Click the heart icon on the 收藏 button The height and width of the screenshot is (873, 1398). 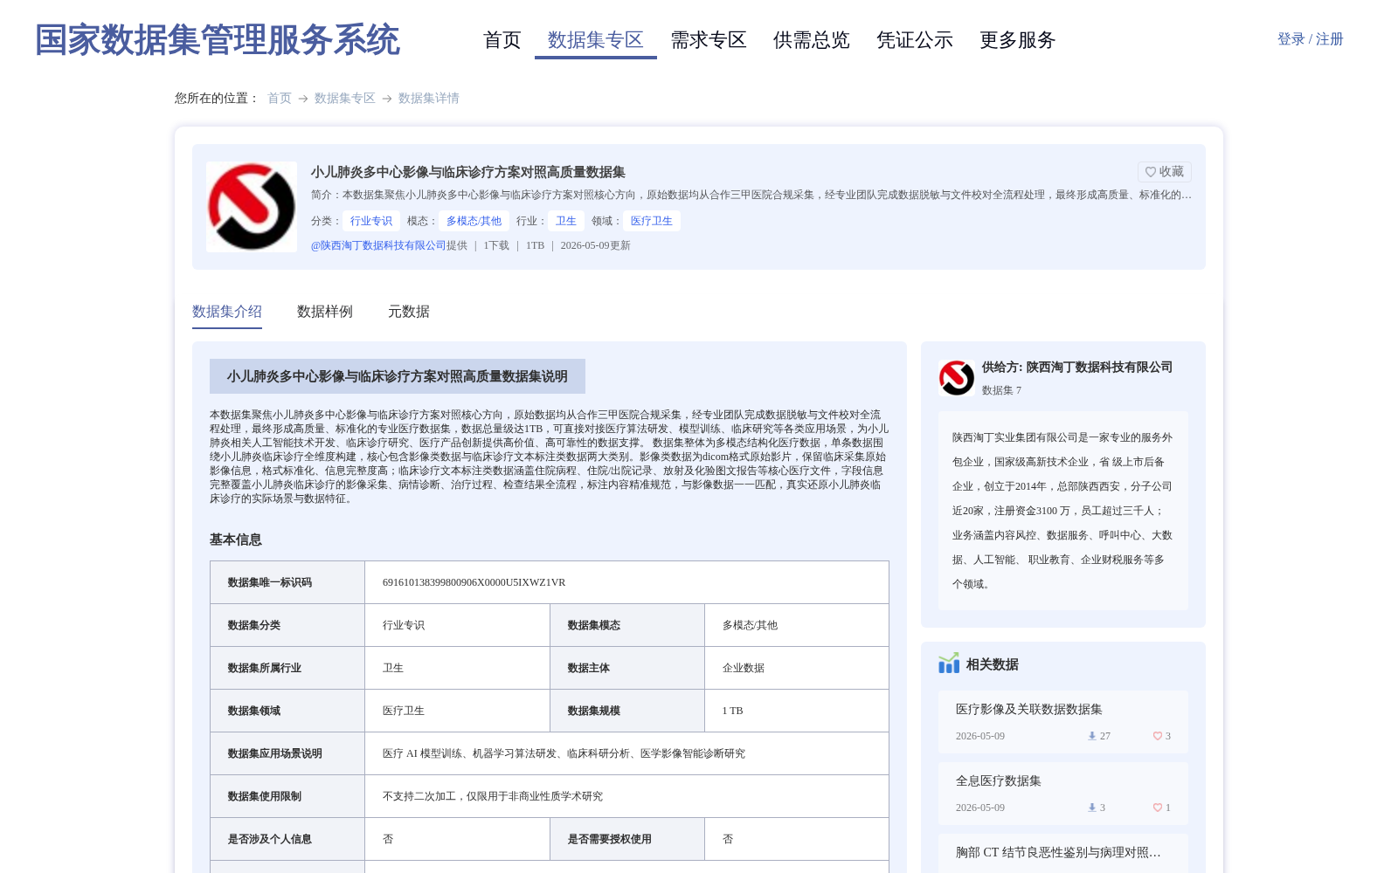pos(1151,172)
